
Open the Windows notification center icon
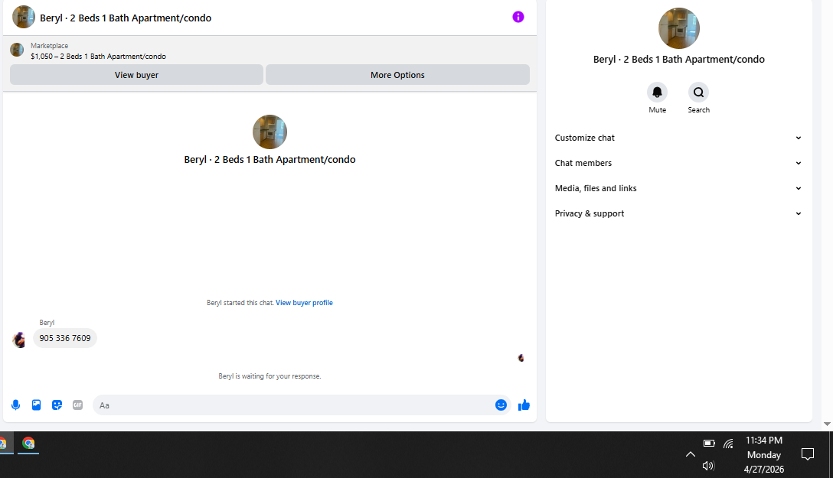coord(808,454)
